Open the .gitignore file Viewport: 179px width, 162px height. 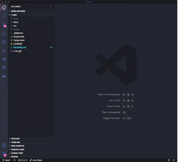[x=32, y=33]
